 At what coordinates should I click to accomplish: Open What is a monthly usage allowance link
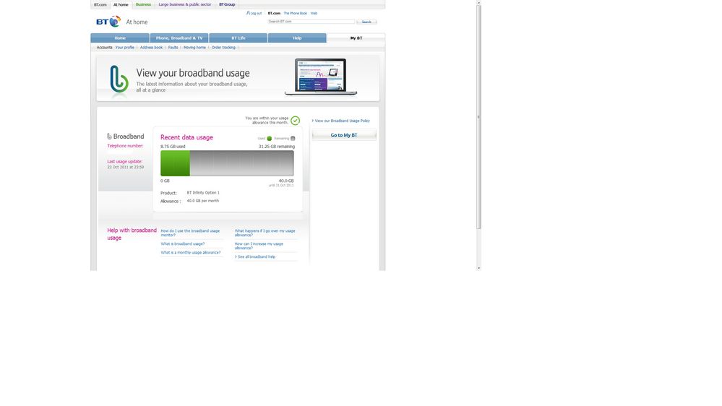[x=191, y=252]
